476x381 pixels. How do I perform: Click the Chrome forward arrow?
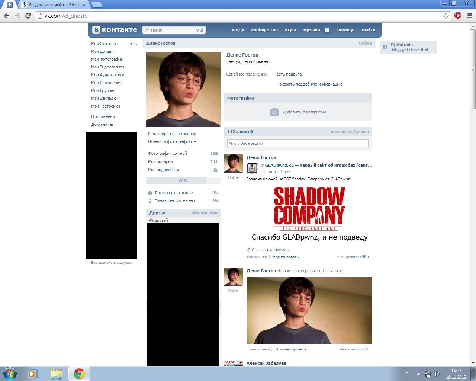(17, 16)
